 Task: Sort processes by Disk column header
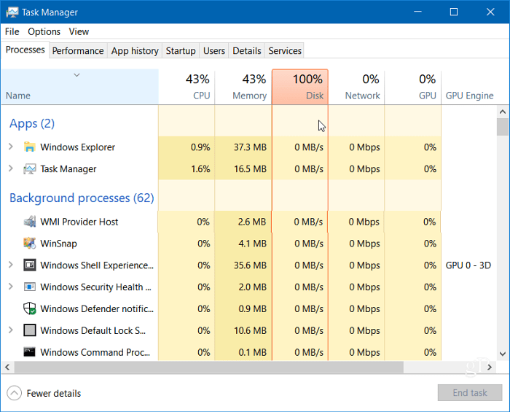(300, 87)
